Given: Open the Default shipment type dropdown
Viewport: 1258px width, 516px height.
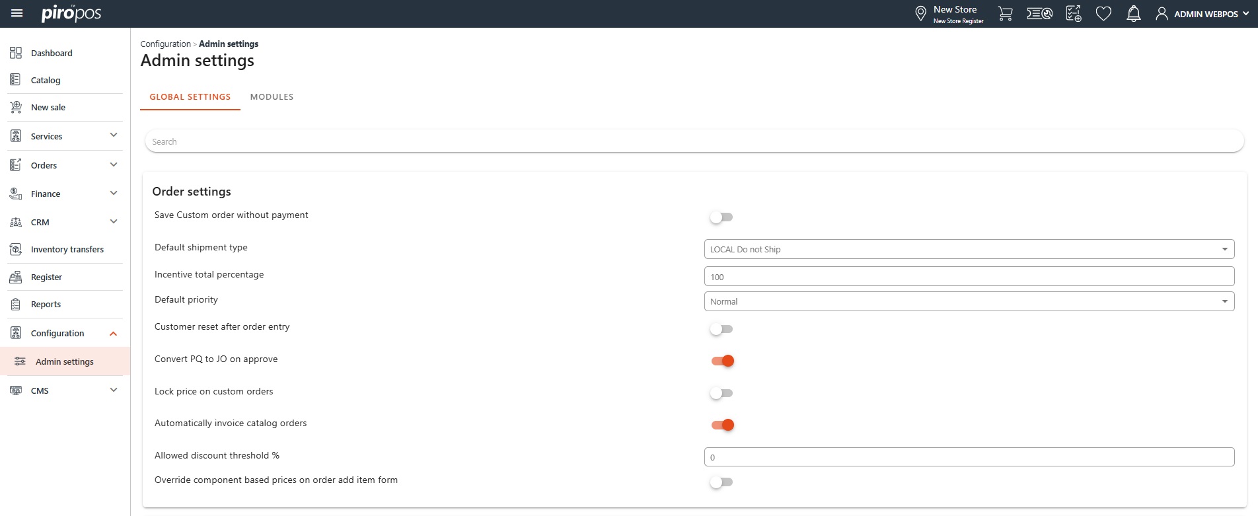Looking at the screenshot, I should click(969, 249).
